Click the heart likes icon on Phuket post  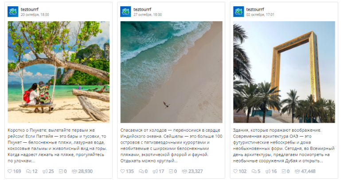coord(11,171)
